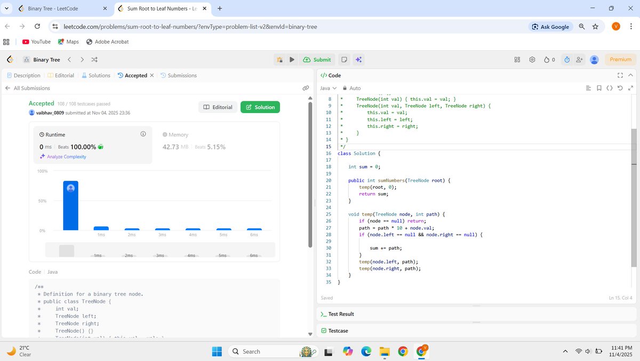Screen dimensions: 640x361
Task: Click the invite friend icon
Action: 579,60
